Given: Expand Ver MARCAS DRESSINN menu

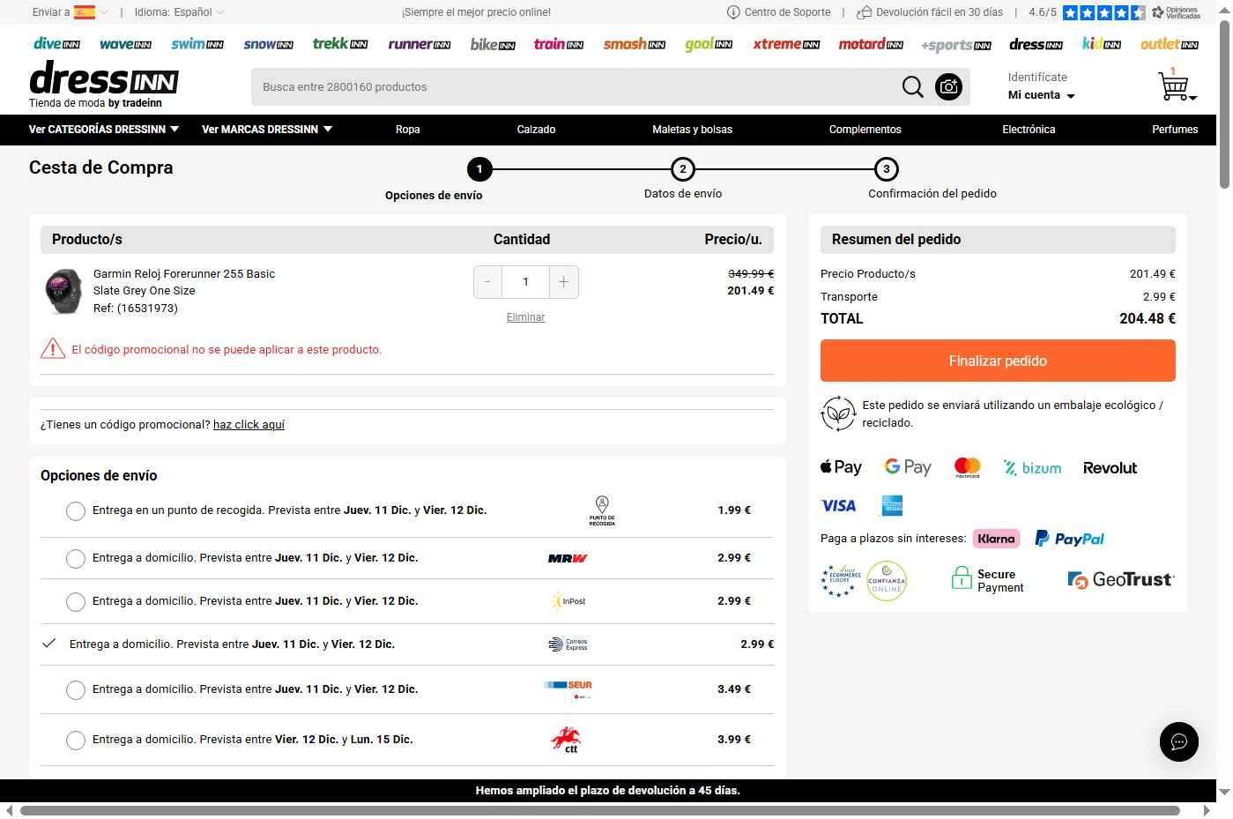Looking at the screenshot, I should coord(267,130).
